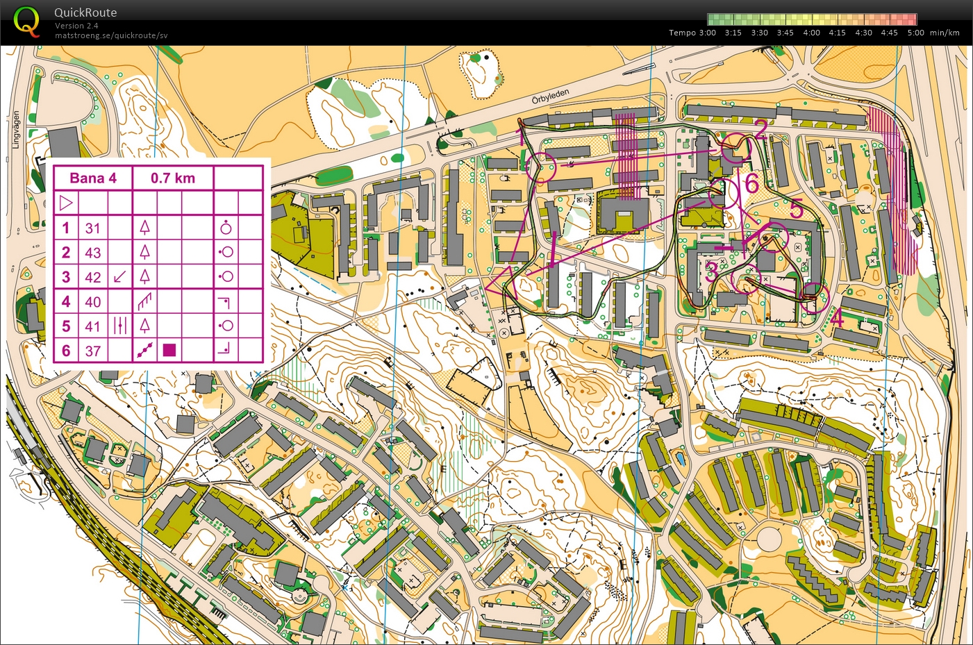Viewport: 973px width, 645px height.
Task: Click the QuickRoute Q logo
Action: (x=27, y=22)
